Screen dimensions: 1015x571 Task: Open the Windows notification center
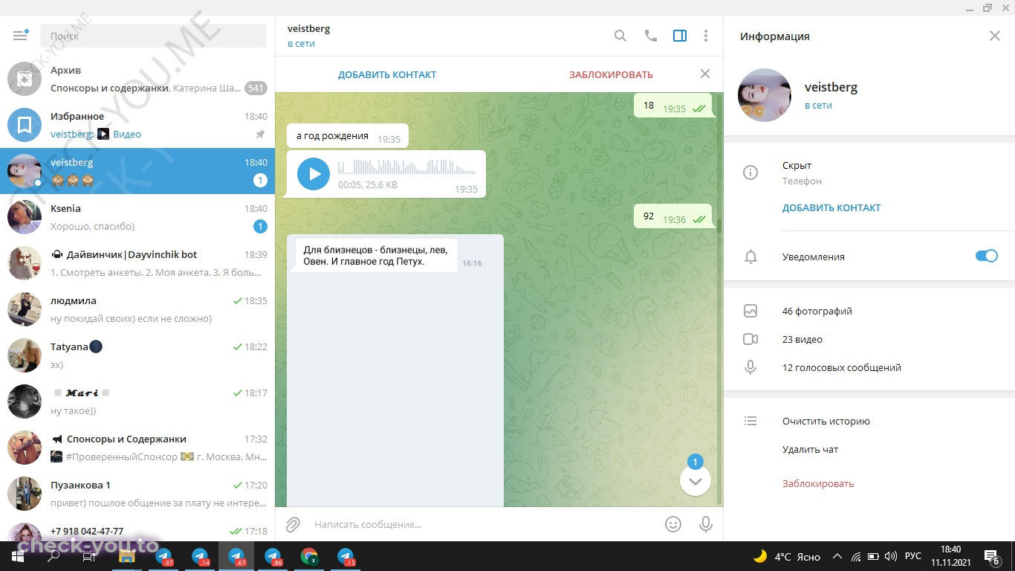[991, 556]
